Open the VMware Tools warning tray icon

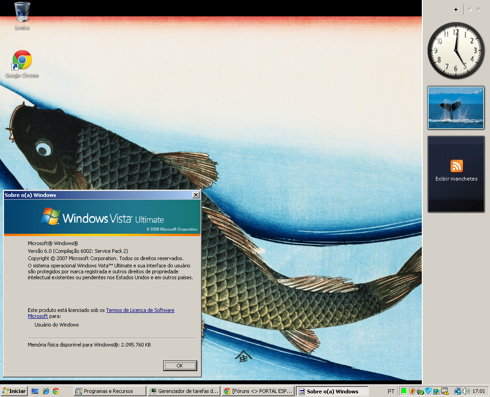(445, 391)
